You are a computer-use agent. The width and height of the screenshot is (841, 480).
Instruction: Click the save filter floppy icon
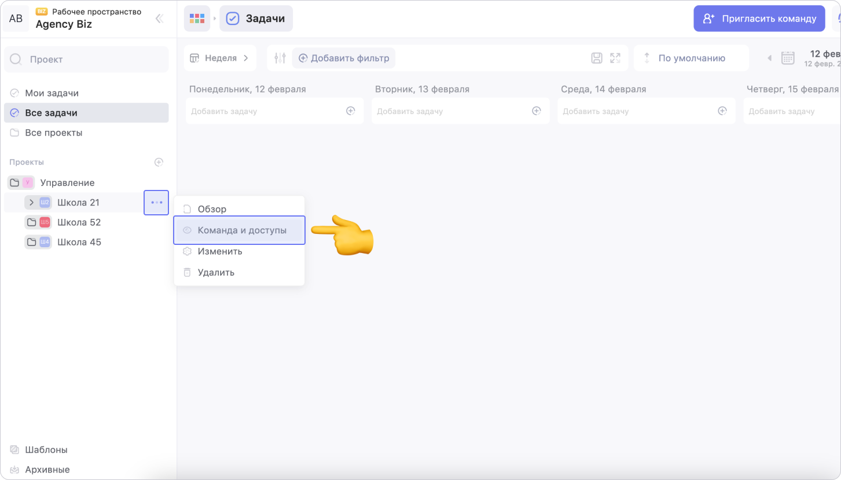pyautogui.click(x=597, y=58)
